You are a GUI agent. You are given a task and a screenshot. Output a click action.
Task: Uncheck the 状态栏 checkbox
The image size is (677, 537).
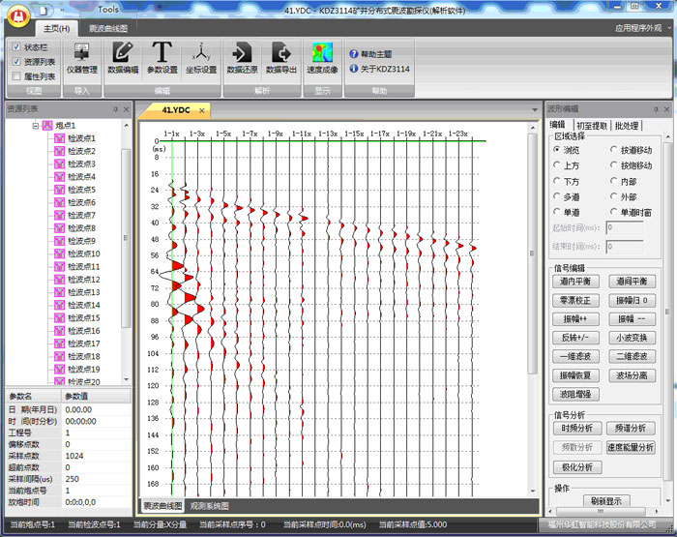coord(16,46)
